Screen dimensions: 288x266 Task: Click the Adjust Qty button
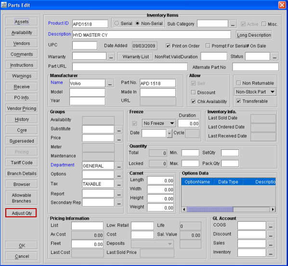[21, 213]
